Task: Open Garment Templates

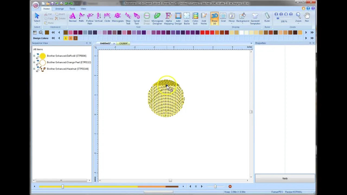Action: click(255, 19)
